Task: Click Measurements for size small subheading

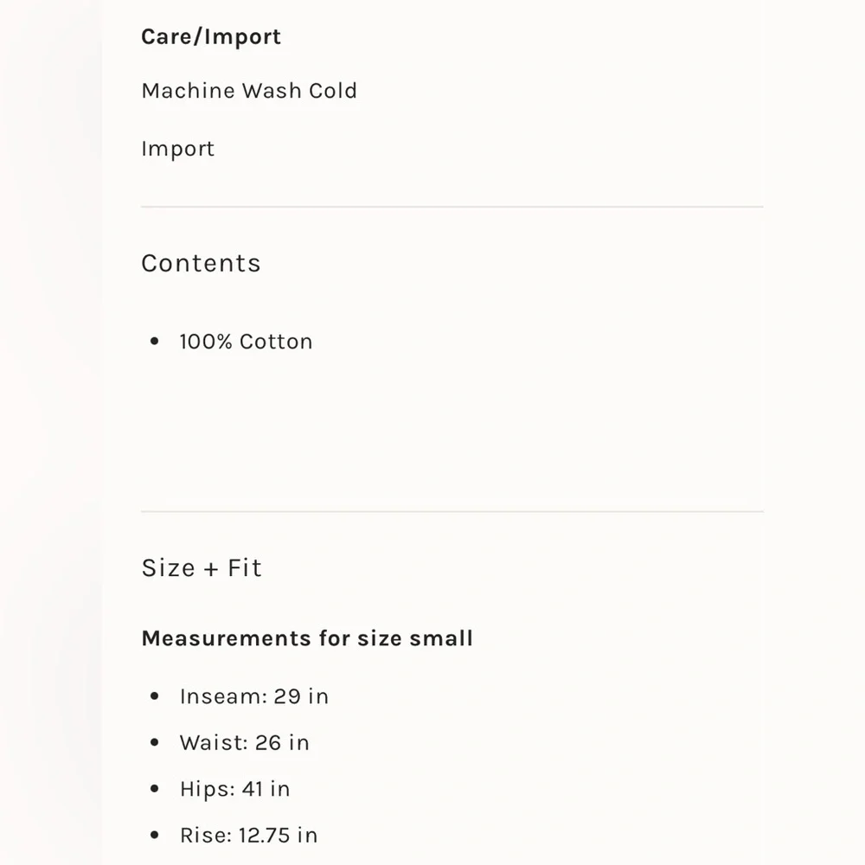Action: pyautogui.click(x=307, y=638)
